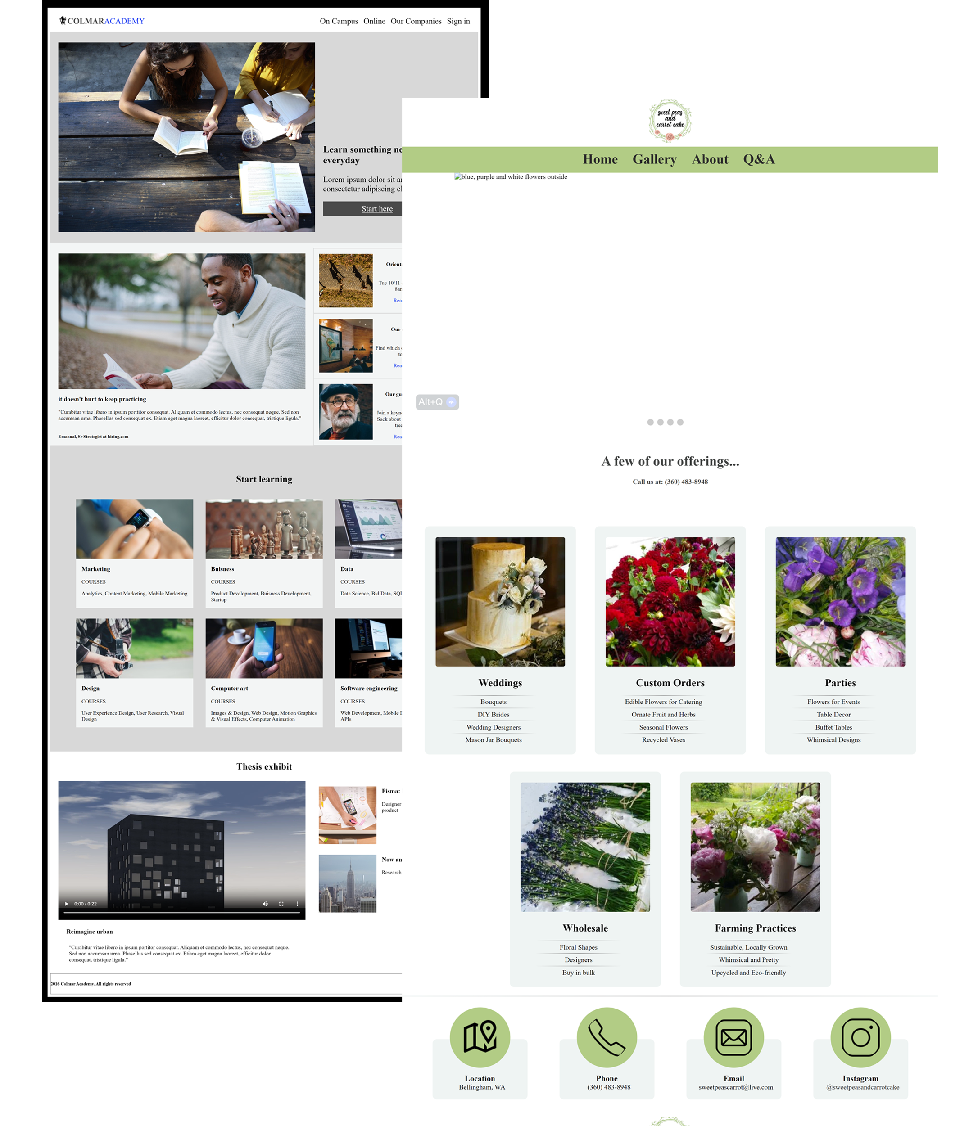Click the About tab on flower website
This screenshot has height=1126, width=978.
click(x=710, y=158)
